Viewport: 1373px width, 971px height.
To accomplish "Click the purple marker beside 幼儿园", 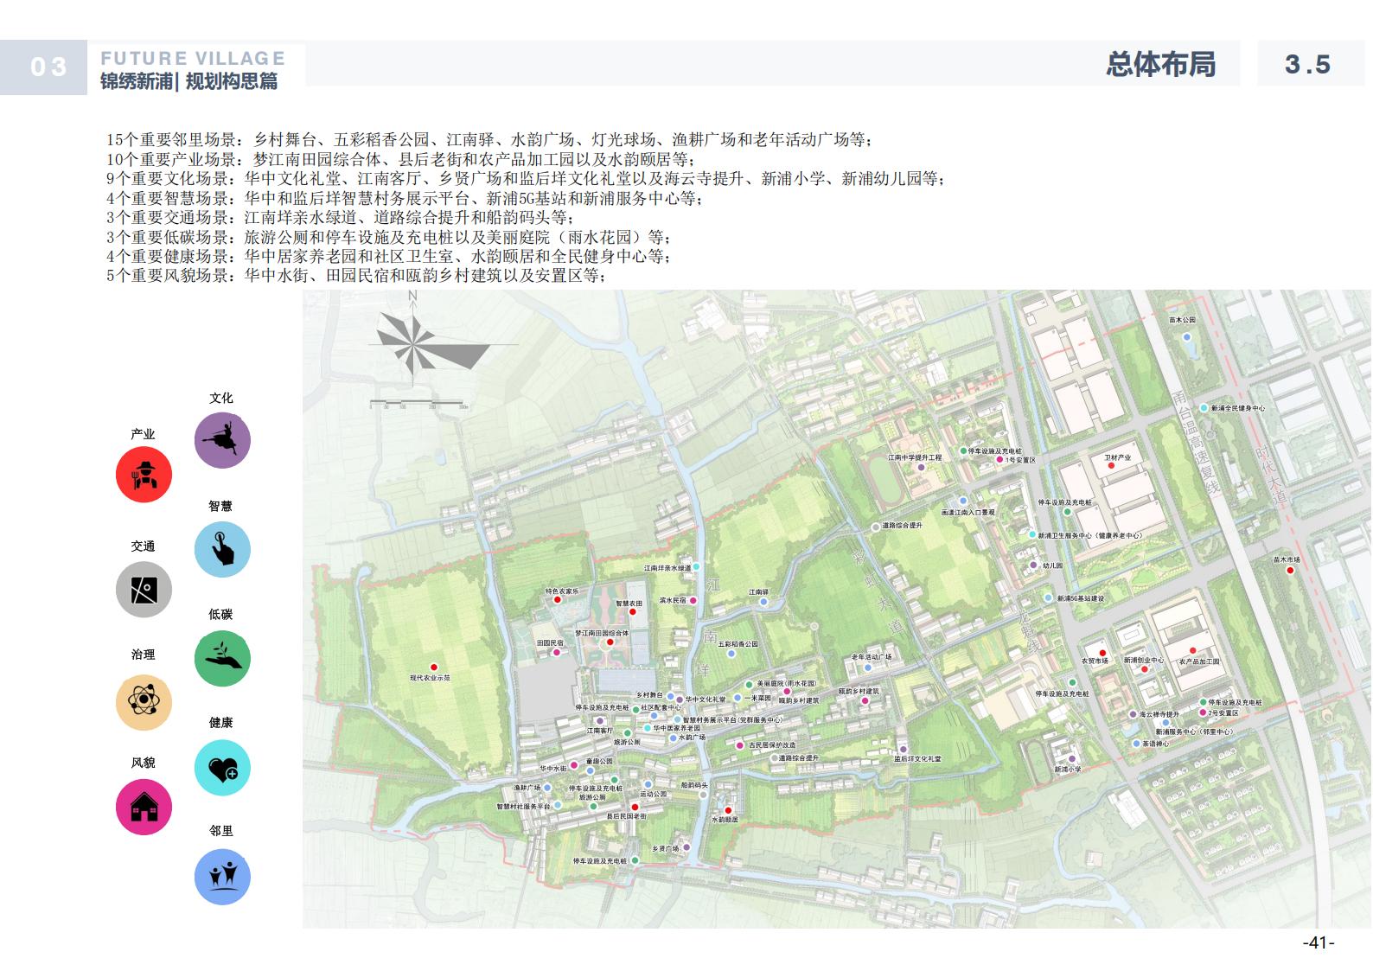I will [x=1033, y=565].
